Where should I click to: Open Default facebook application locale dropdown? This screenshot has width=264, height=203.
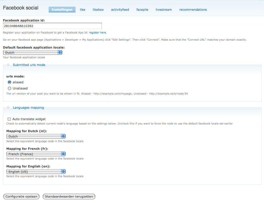[x=33, y=52]
